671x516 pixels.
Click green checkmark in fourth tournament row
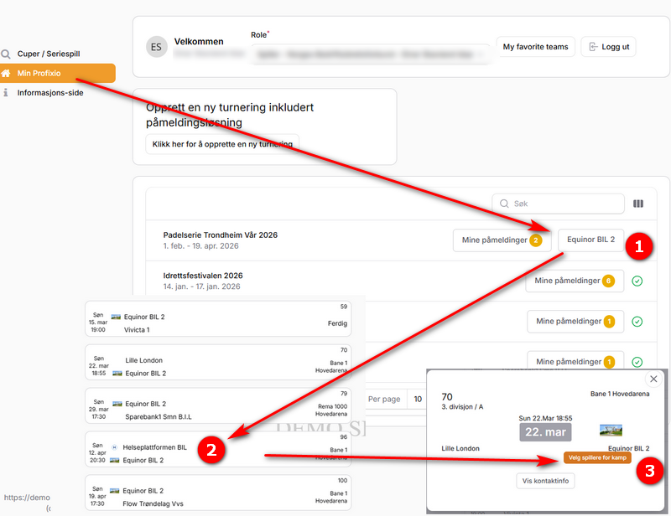[637, 362]
